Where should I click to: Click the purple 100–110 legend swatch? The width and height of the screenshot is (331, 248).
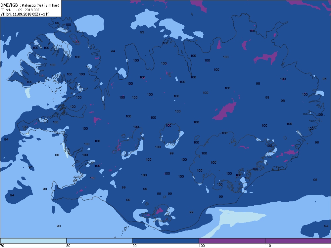232,241
